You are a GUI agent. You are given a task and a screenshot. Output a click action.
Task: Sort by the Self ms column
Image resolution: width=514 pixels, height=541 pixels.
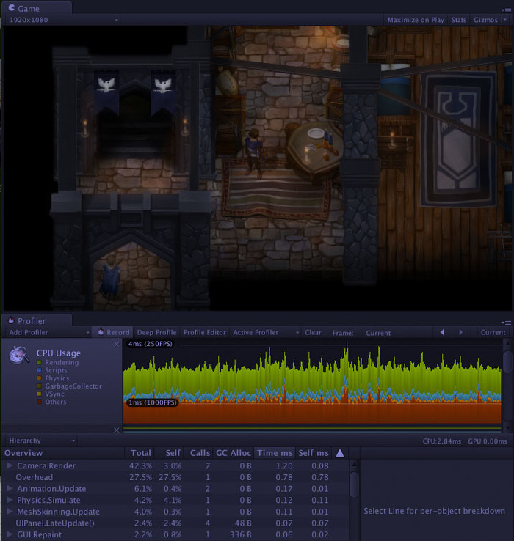313,453
